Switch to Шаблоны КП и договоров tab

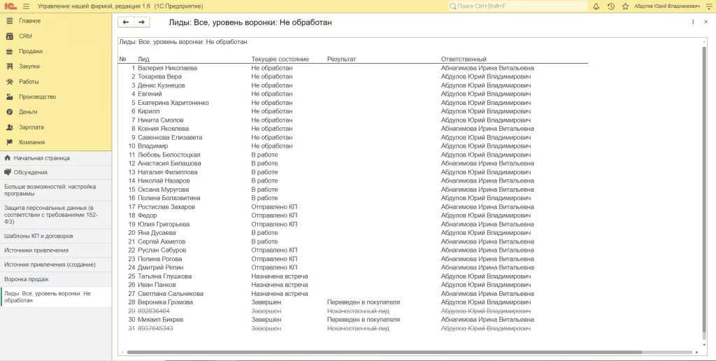coord(56,236)
